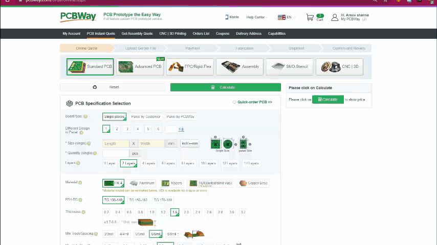Select Single pieces board type

(114, 117)
